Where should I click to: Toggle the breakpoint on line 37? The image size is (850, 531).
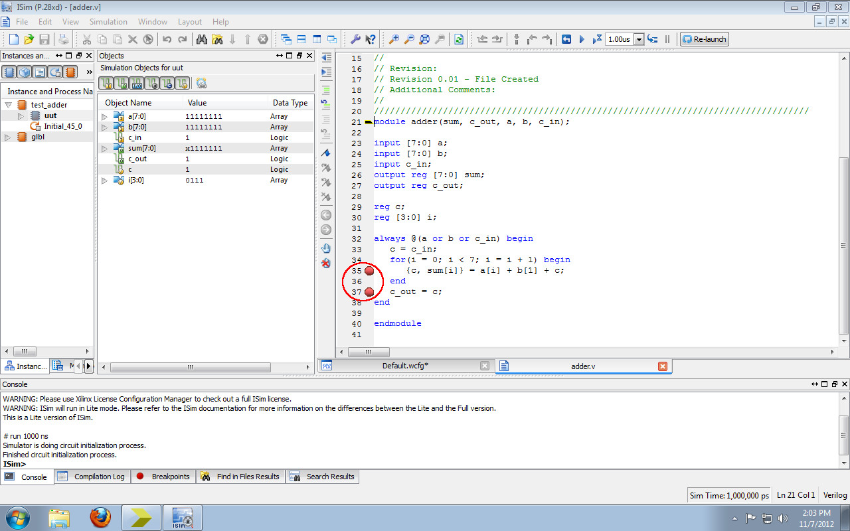[x=370, y=291]
